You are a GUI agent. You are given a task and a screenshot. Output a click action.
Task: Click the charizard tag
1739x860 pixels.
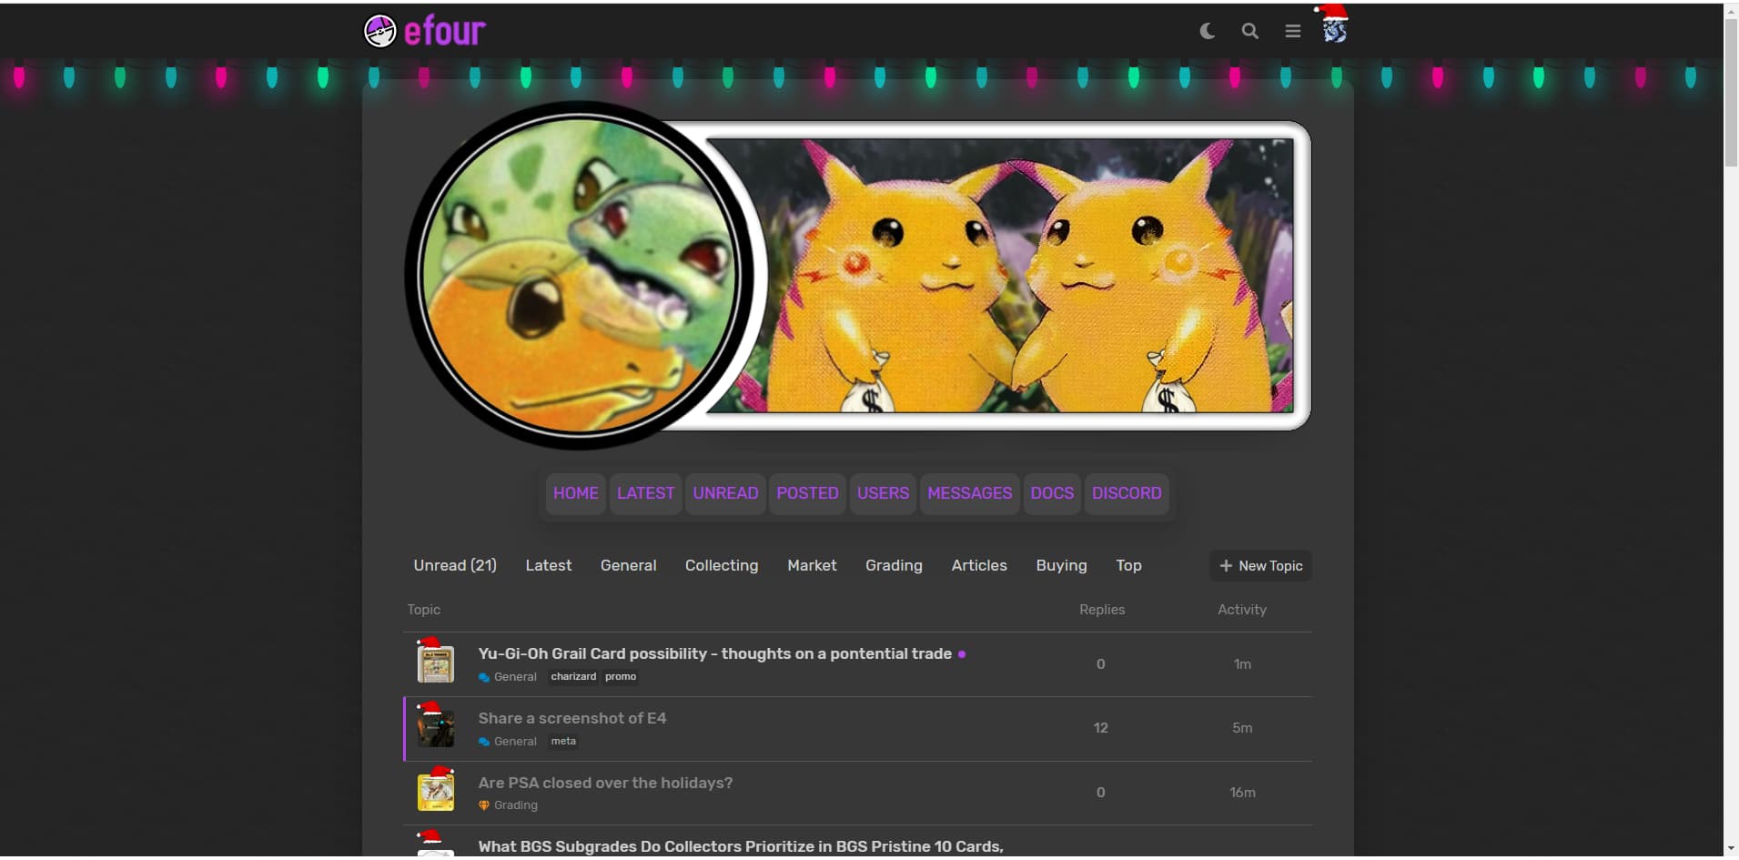pyautogui.click(x=573, y=677)
